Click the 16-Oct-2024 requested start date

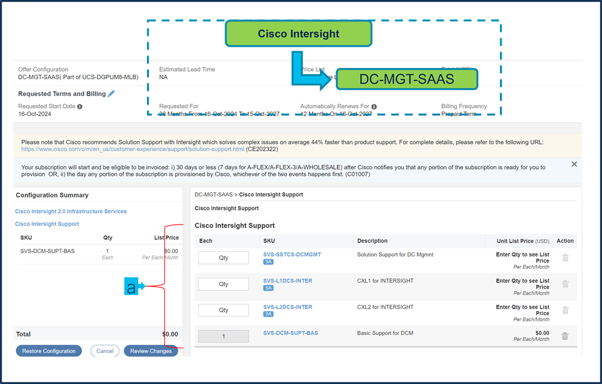pyautogui.click(x=35, y=114)
